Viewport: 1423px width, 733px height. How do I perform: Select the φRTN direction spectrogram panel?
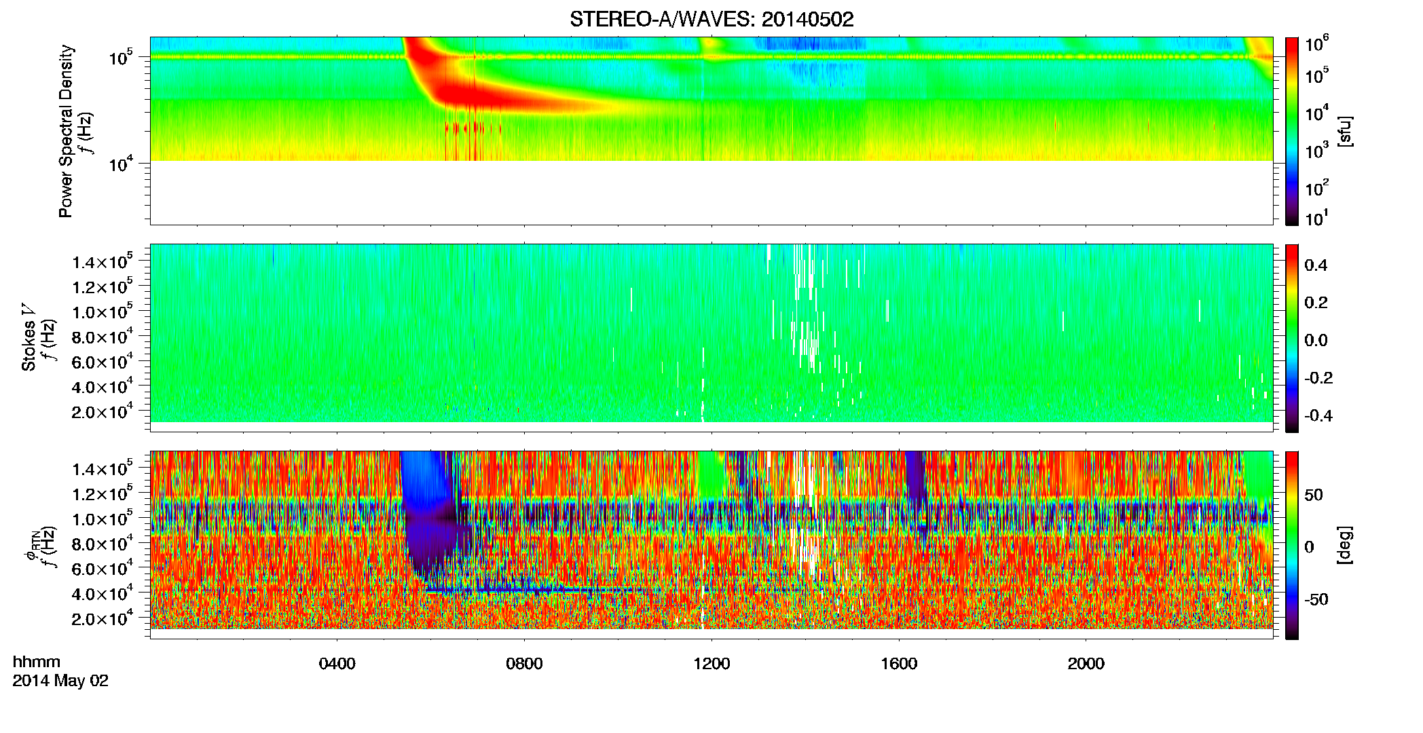tap(712, 544)
